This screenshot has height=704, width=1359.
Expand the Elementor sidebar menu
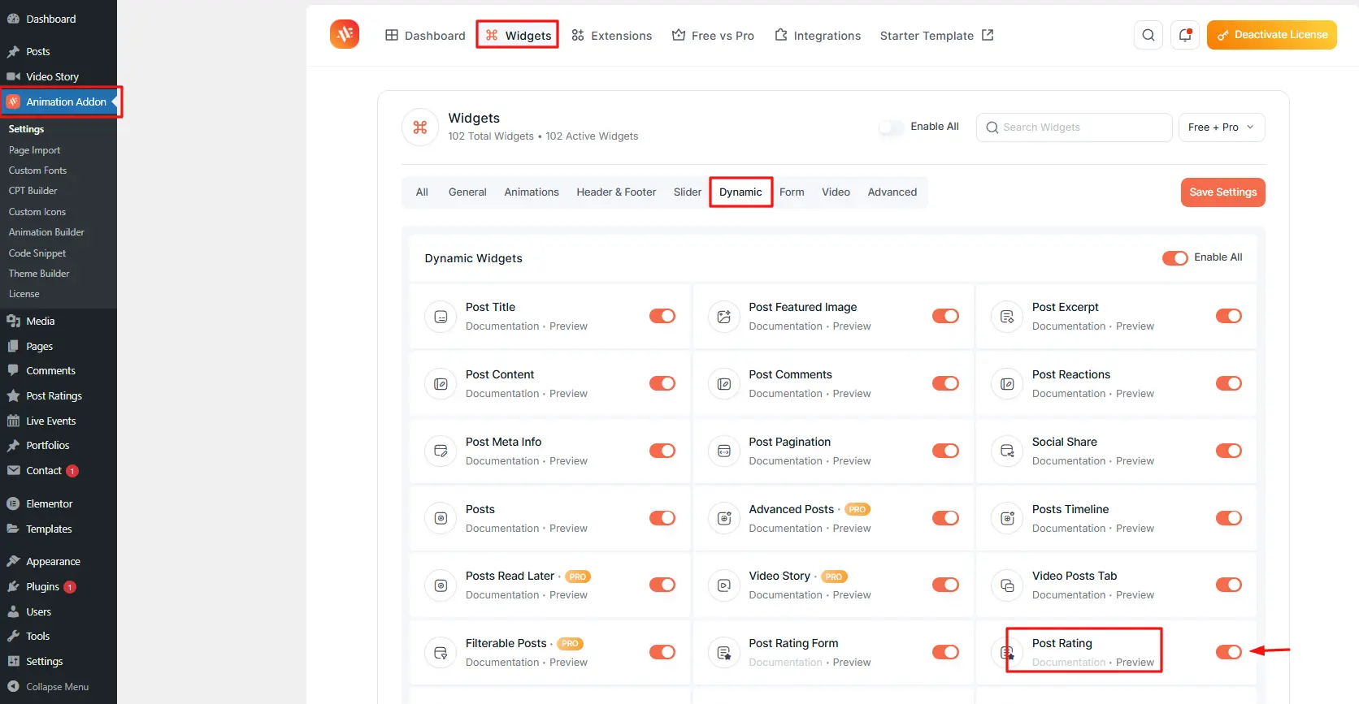[49, 504]
